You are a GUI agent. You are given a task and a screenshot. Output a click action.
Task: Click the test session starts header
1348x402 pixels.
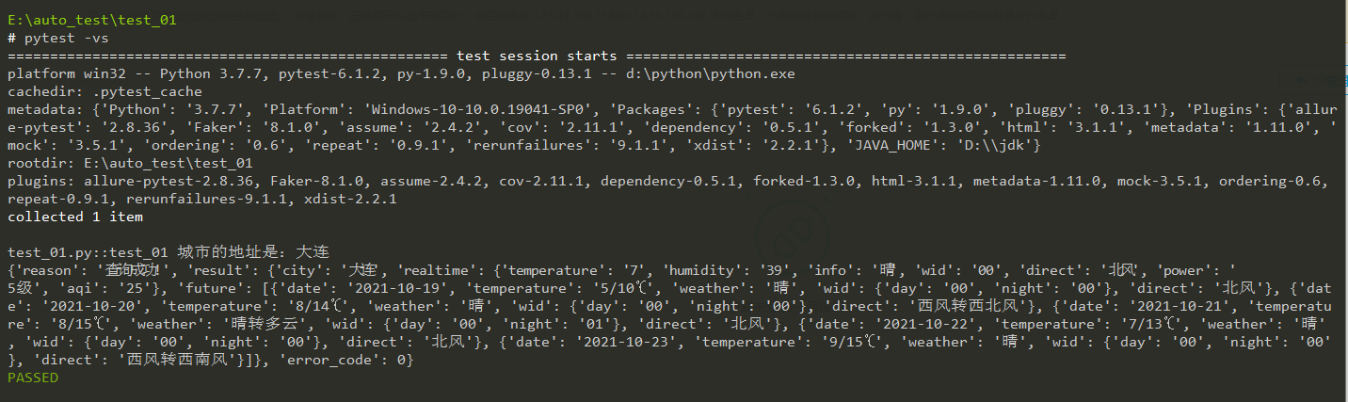click(x=537, y=56)
